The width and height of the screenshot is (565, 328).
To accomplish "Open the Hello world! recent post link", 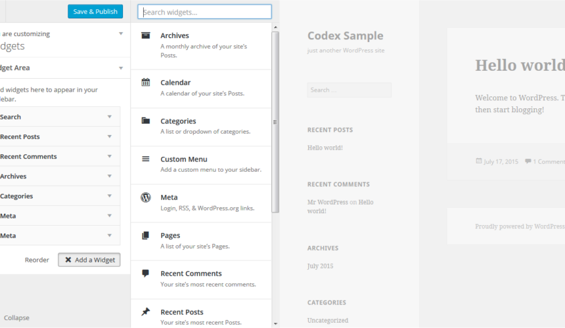I will (325, 148).
